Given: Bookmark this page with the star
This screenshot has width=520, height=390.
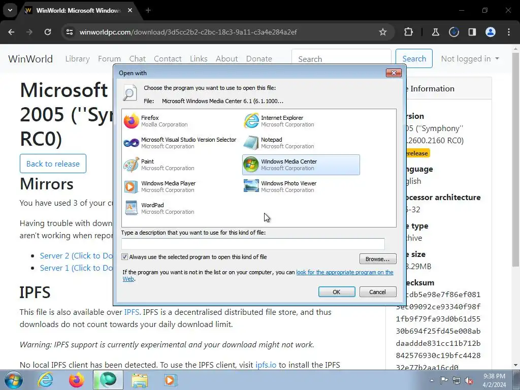Looking at the screenshot, I should coord(383,32).
